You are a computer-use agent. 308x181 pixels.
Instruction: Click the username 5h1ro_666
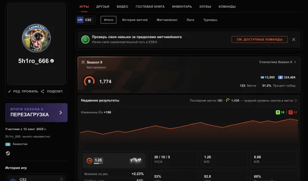[33, 61]
